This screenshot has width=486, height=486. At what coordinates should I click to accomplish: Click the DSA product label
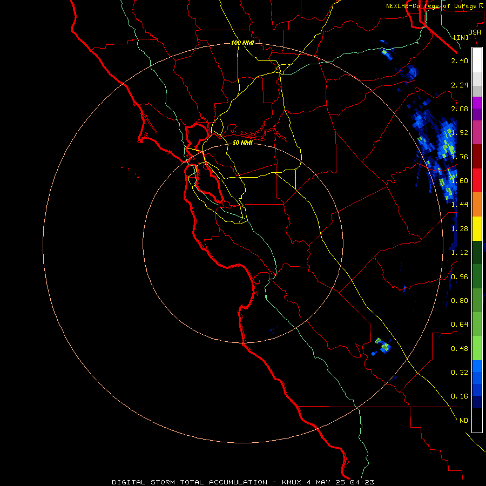[475, 32]
